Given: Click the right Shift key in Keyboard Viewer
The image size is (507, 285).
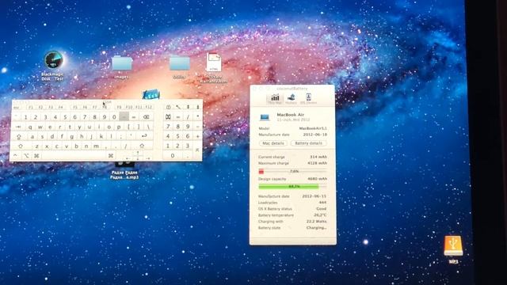Looking at the screenshot, I should click(142, 146).
